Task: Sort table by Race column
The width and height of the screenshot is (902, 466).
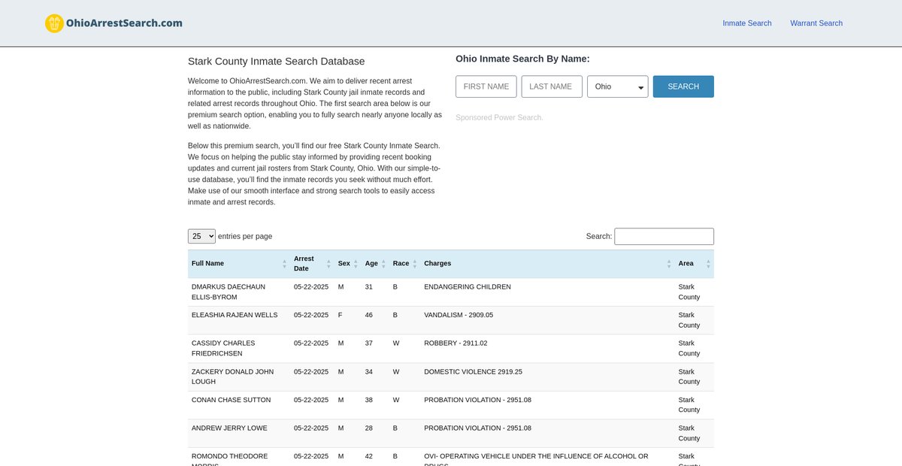Action: [404, 264]
